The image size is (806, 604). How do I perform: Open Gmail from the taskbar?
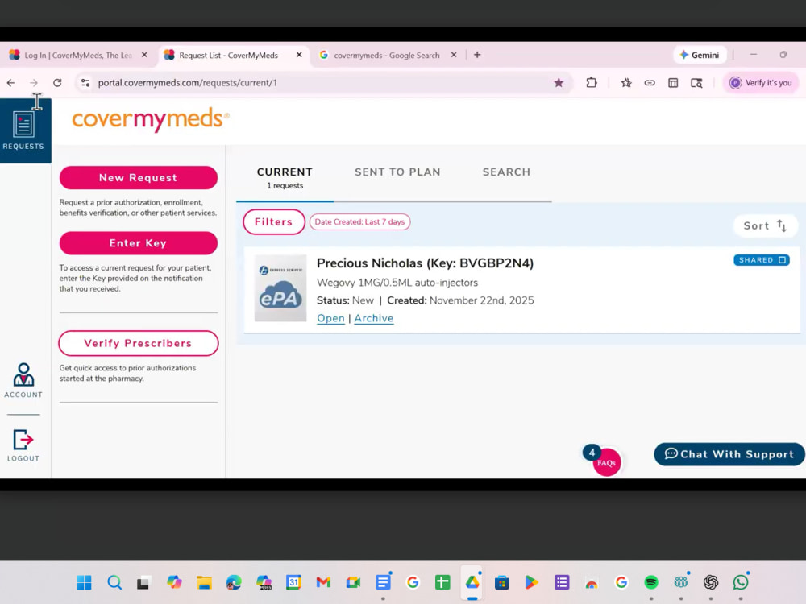[323, 582]
